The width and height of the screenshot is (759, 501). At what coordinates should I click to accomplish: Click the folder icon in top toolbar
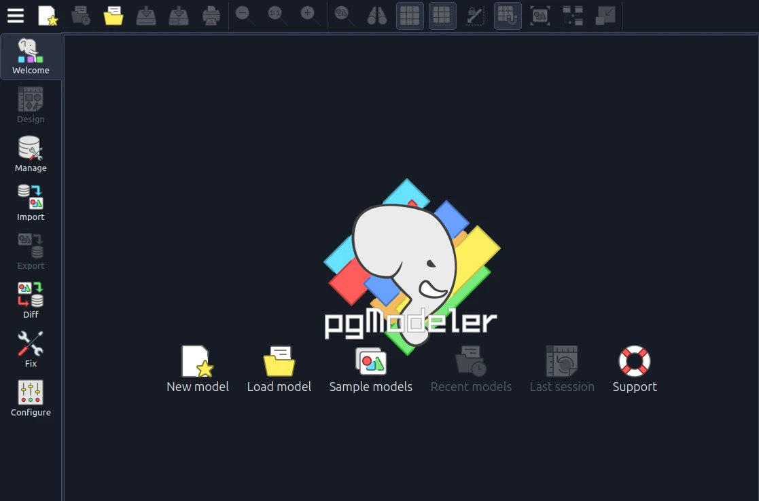click(113, 16)
